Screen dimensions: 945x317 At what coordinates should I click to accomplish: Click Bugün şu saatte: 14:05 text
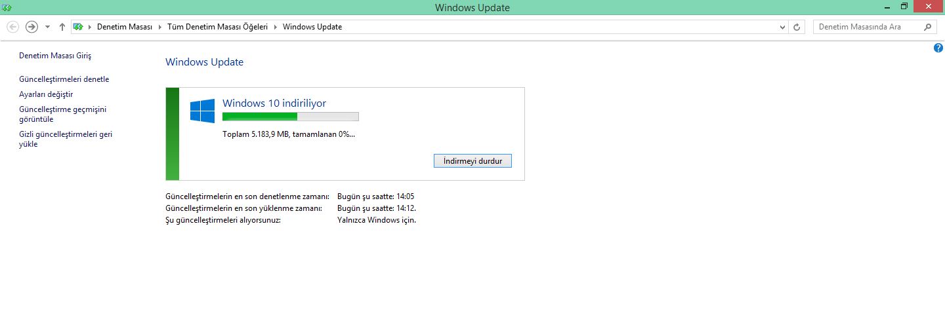tap(375, 196)
